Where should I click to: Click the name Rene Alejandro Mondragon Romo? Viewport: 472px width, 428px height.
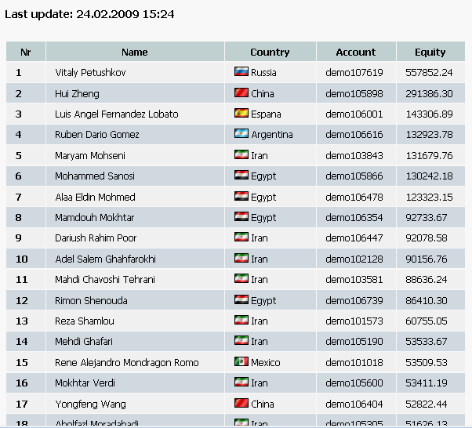pos(127,362)
